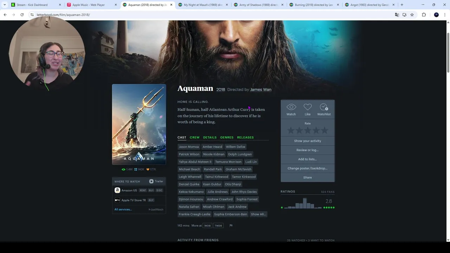The image size is (450, 253).
Task: Click the Amazon US RENT option
Action: point(143,190)
